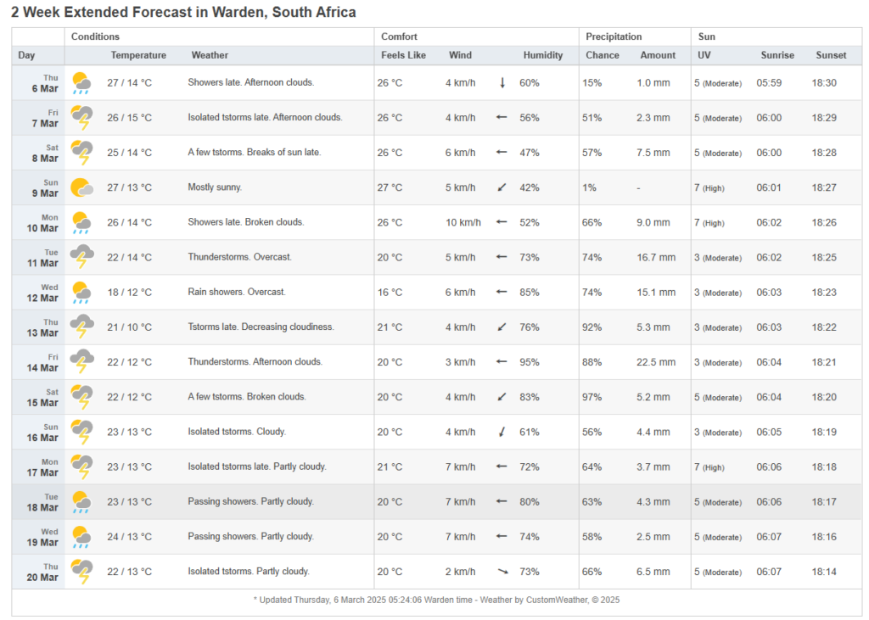The image size is (869, 620).
Task: Click the wind direction arrow for 20 Mar
Action: click(x=502, y=572)
